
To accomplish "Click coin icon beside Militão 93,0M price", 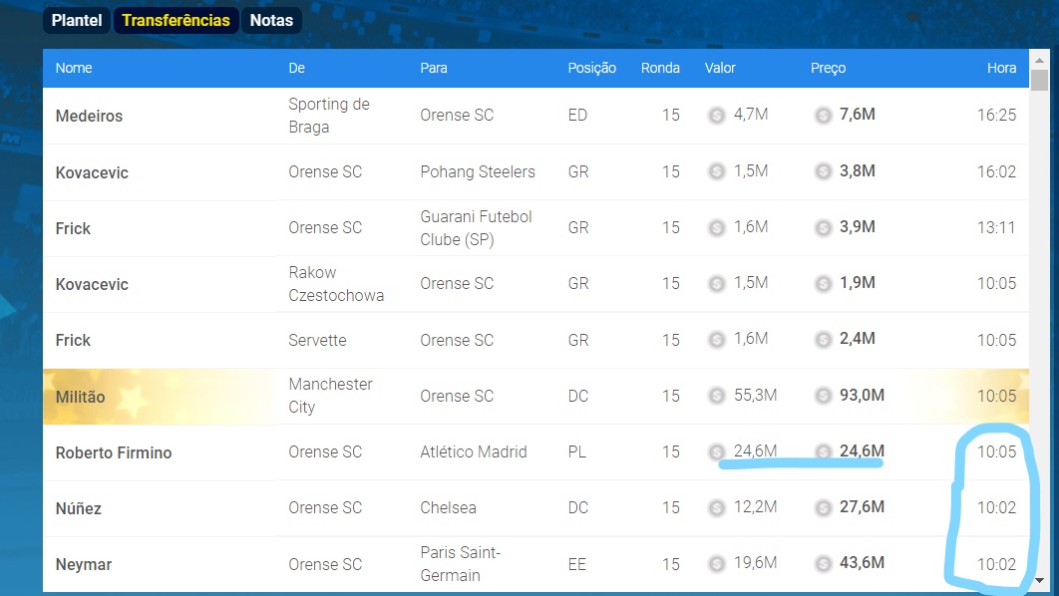I will pyautogui.click(x=823, y=396).
